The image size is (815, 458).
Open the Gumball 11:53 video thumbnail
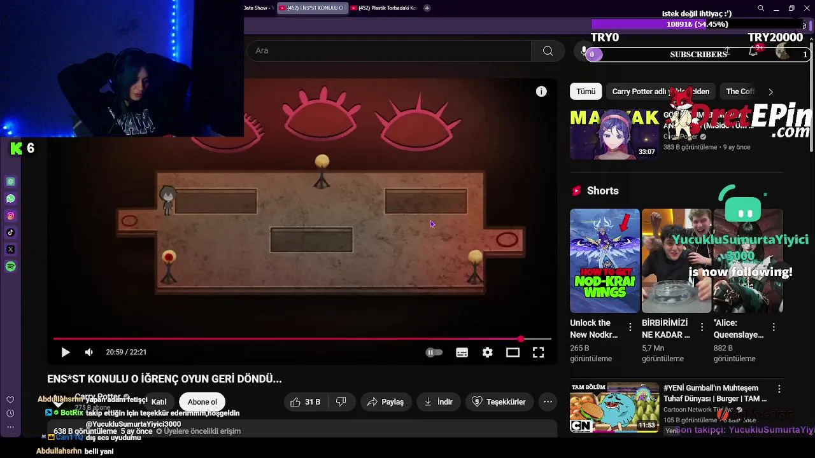[x=614, y=408]
